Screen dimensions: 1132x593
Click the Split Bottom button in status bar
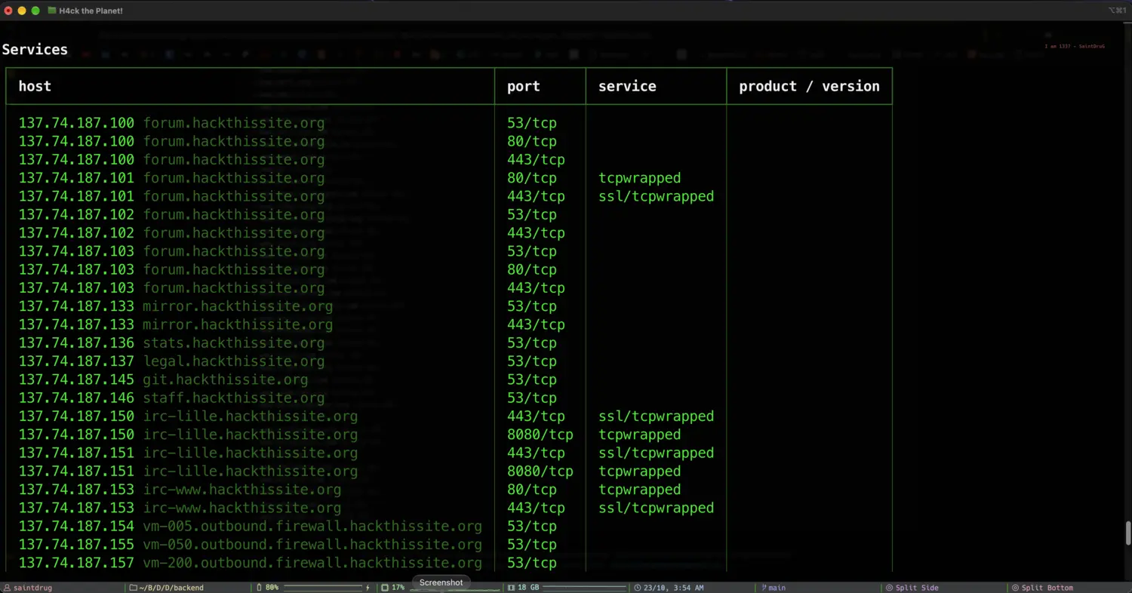pos(1043,588)
